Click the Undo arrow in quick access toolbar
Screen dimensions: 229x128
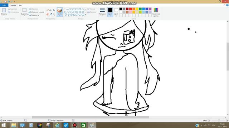pos(9,1)
